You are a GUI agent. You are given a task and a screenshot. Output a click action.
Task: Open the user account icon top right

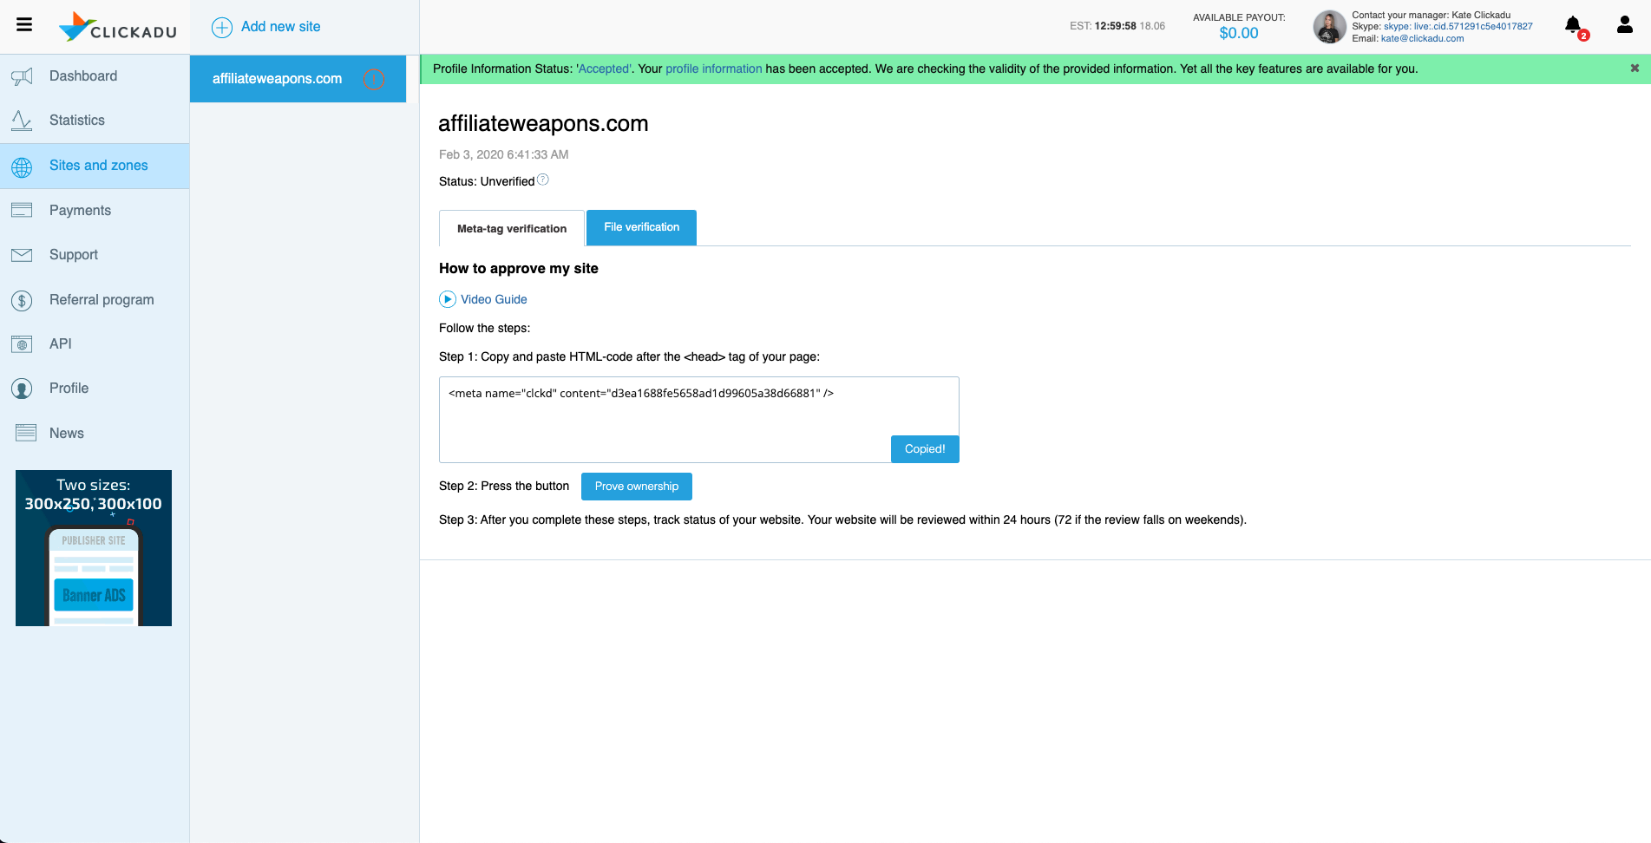[x=1624, y=25]
